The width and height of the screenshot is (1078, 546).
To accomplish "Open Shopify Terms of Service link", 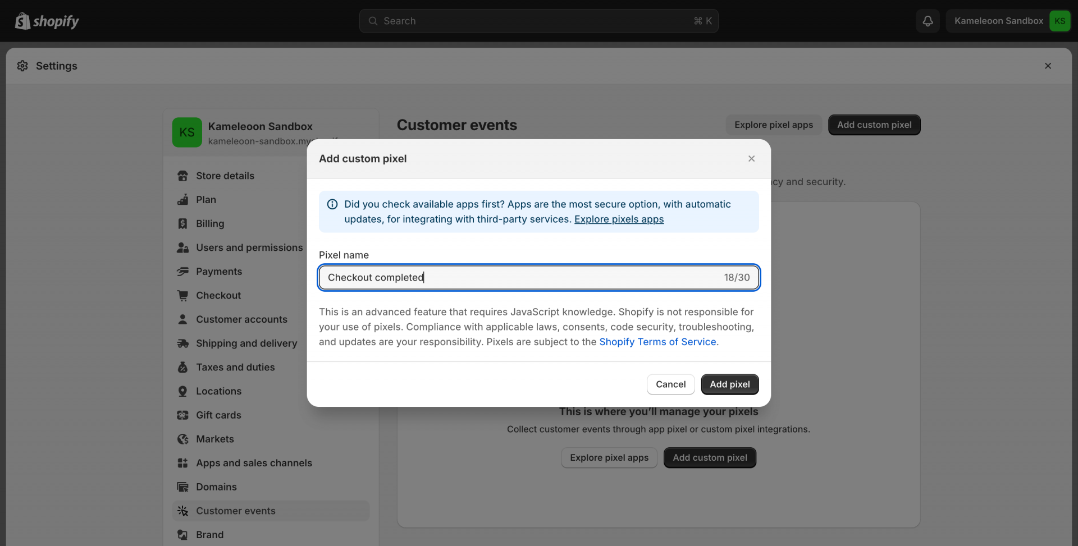I will 657,342.
